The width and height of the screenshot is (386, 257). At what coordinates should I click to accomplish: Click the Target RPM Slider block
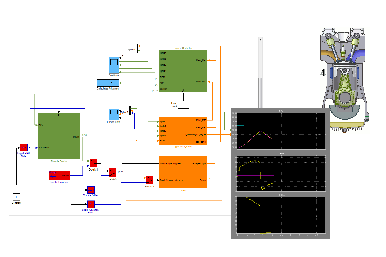(24, 148)
